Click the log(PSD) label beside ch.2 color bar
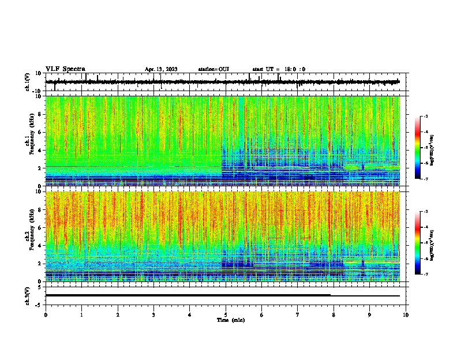Image resolution: width=457 pixels, height=353 pixels. pyautogui.click(x=432, y=245)
